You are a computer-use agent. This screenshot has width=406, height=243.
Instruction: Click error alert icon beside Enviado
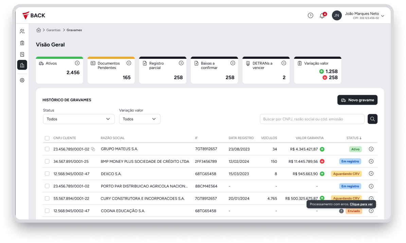(x=341, y=211)
